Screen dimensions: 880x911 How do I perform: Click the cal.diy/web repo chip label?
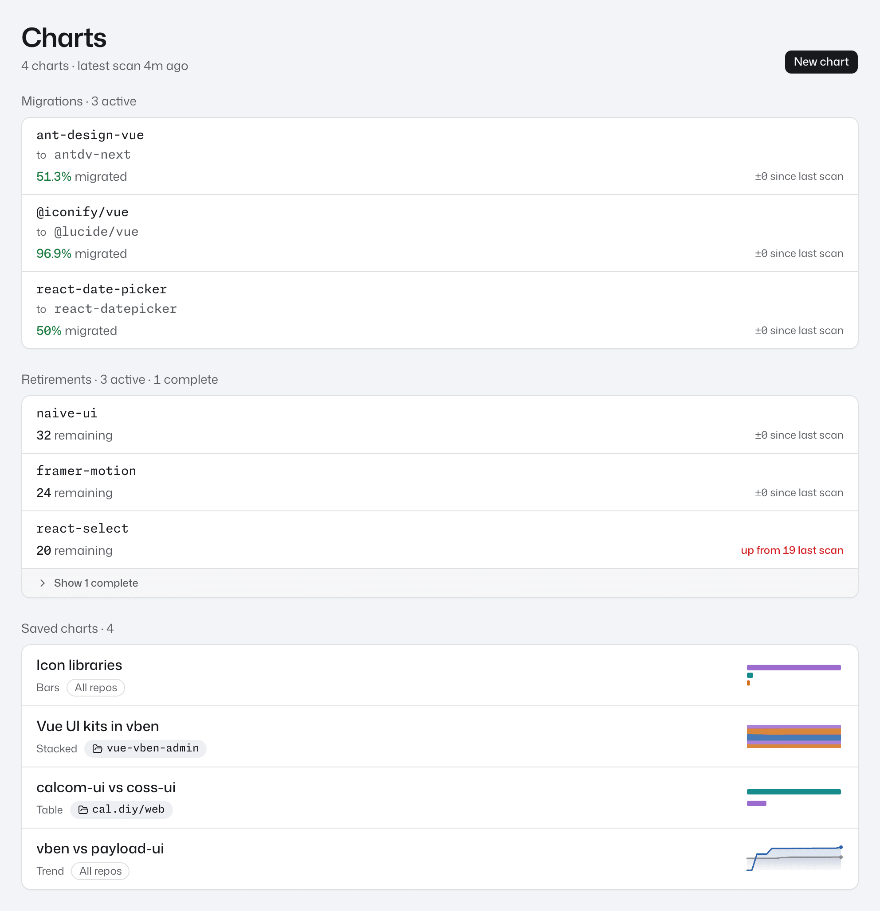tap(128, 809)
